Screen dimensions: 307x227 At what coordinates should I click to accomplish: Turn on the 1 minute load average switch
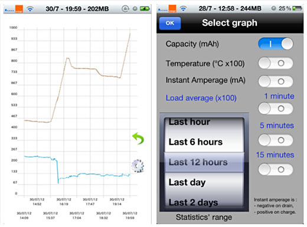[x=276, y=108]
